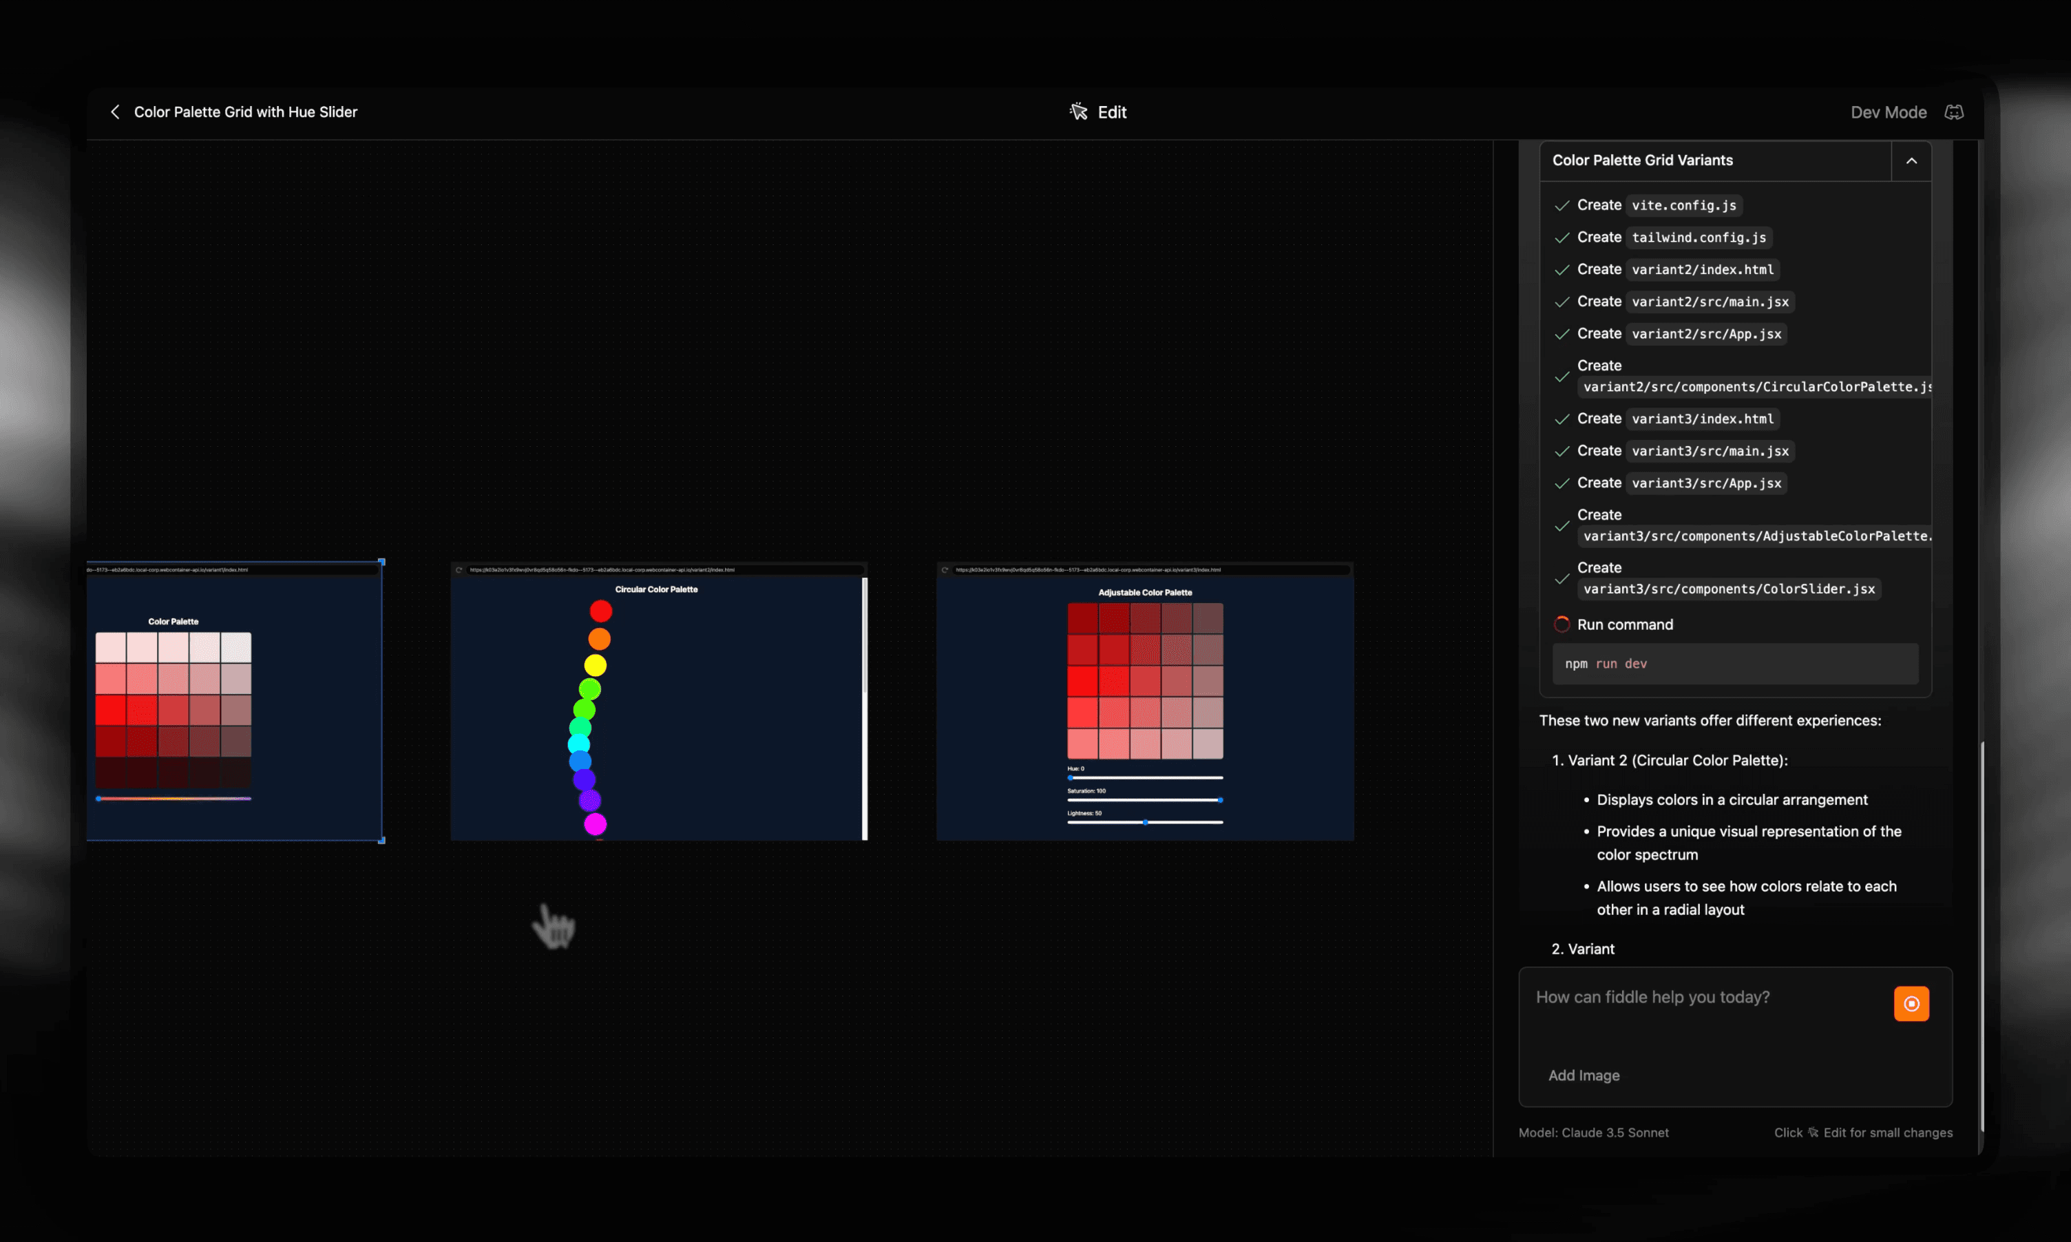Click the spinning Run command status icon
Image resolution: width=2071 pixels, height=1242 pixels.
click(1562, 624)
